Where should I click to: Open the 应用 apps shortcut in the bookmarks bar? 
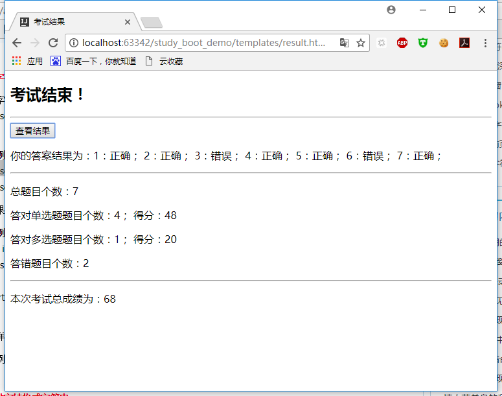(x=27, y=61)
